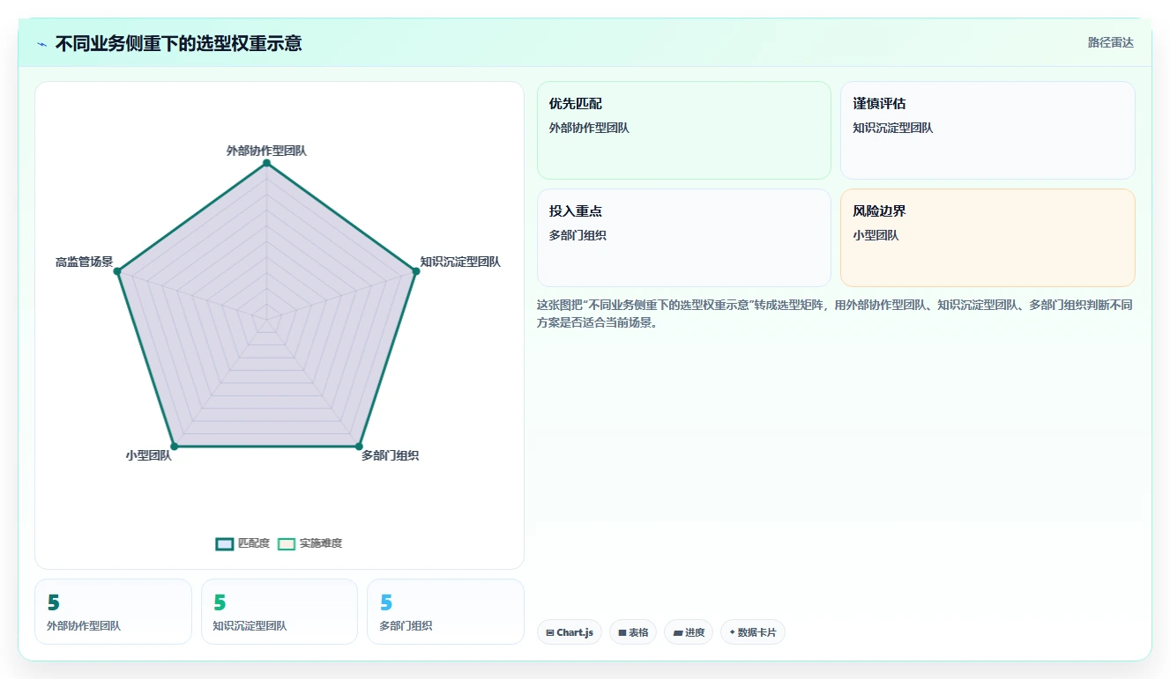Click the 多部门组织 stat card showing 5
Viewport: 1170px width, 679px height.
[445, 611]
